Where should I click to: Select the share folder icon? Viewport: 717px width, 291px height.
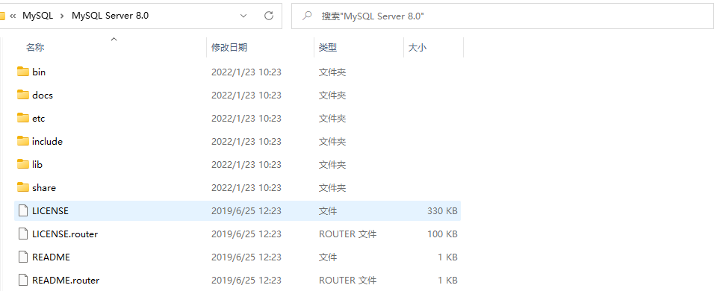pyautogui.click(x=23, y=187)
